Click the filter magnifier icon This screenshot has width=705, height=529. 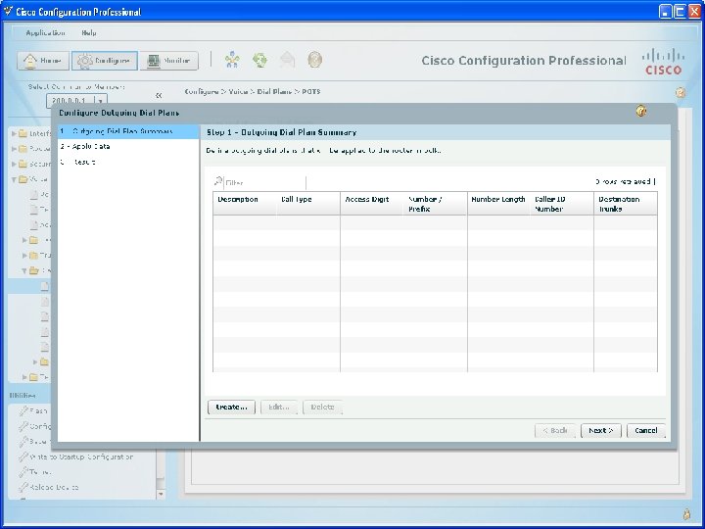[x=218, y=181]
